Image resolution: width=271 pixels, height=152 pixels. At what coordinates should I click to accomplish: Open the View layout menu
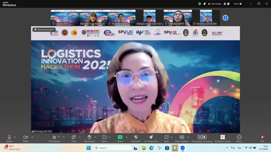(238, 4)
